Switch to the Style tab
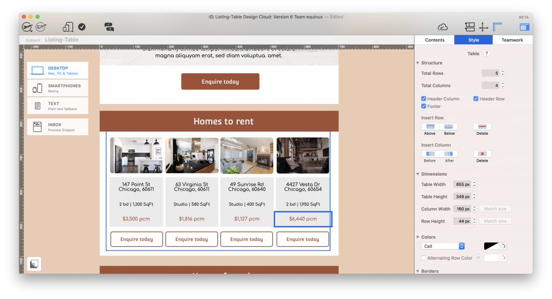This screenshot has height=299, width=552. pyautogui.click(x=473, y=40)
